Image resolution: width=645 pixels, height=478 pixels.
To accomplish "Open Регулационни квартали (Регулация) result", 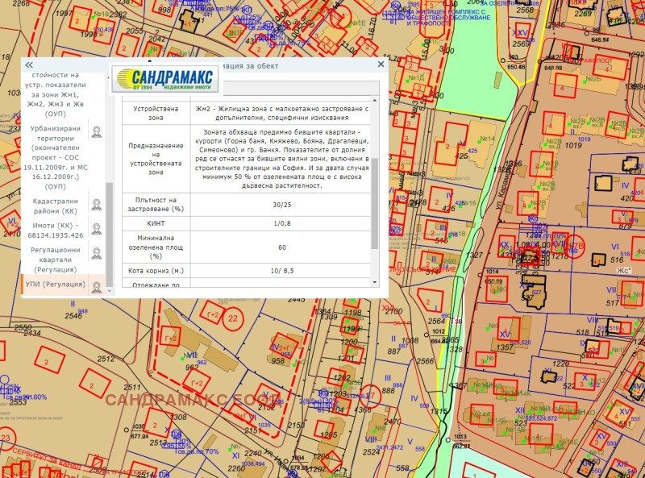I will [55, 258].
